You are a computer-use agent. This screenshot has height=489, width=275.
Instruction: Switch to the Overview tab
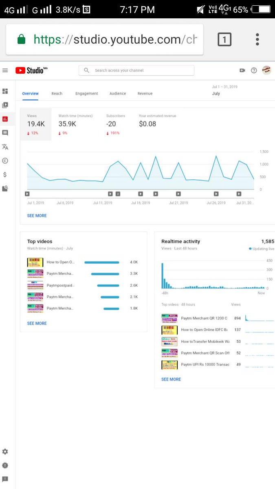(30, 93)
